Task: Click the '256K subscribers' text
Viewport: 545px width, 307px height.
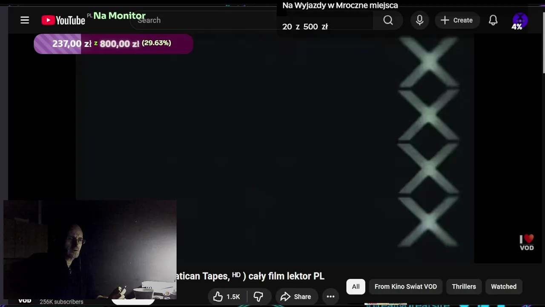Action: pyautogui.click(x=61, y=301)
